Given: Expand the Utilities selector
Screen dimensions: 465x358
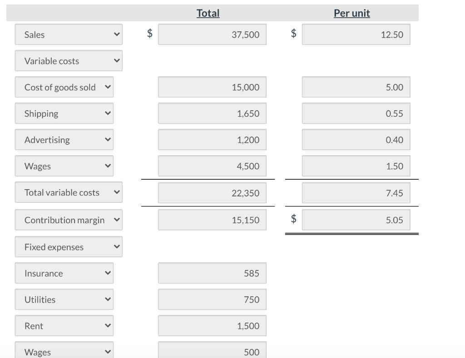Looking at the screenshot, I should [64, 299].
